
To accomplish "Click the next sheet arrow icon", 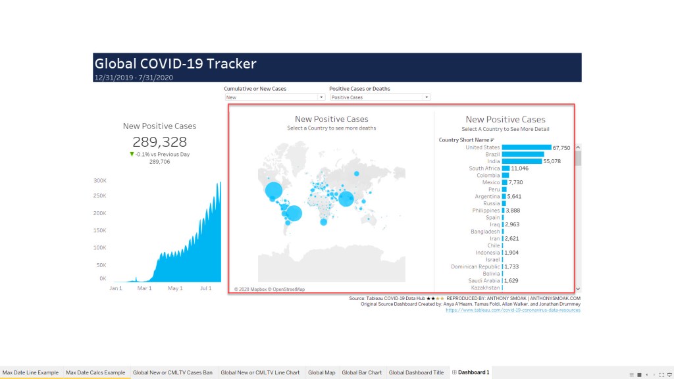I will (654, 374).
